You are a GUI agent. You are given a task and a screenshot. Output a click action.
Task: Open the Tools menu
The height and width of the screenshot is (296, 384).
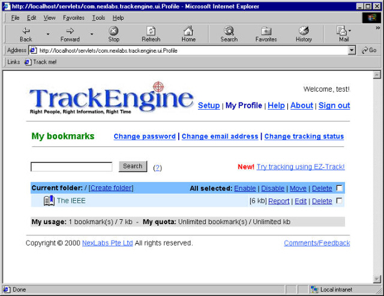coord(98,18)
